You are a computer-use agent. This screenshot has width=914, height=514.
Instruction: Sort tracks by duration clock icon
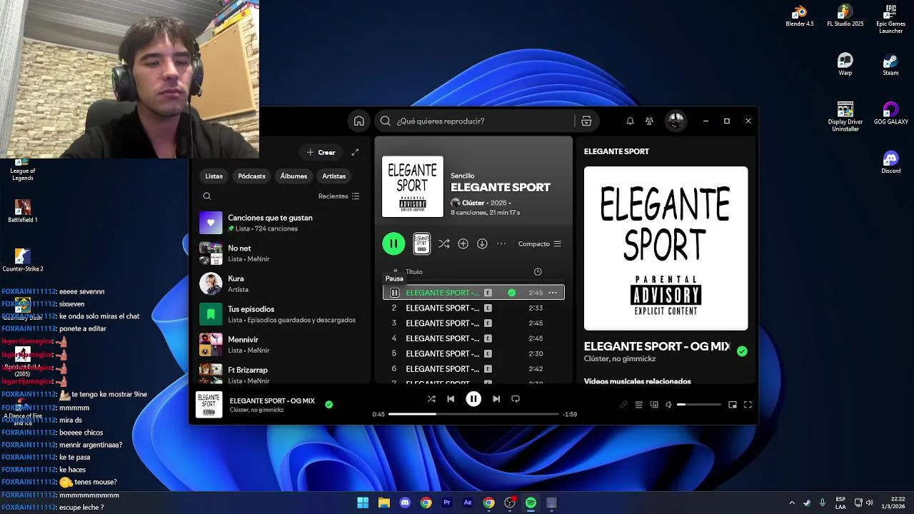538,272
